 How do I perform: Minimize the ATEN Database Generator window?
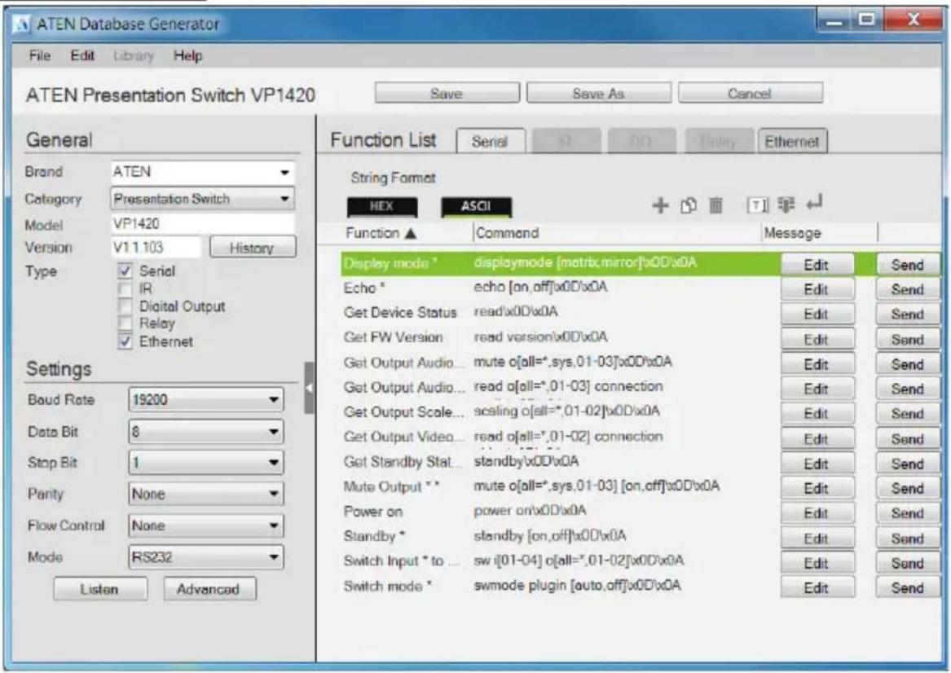[835, 21]
